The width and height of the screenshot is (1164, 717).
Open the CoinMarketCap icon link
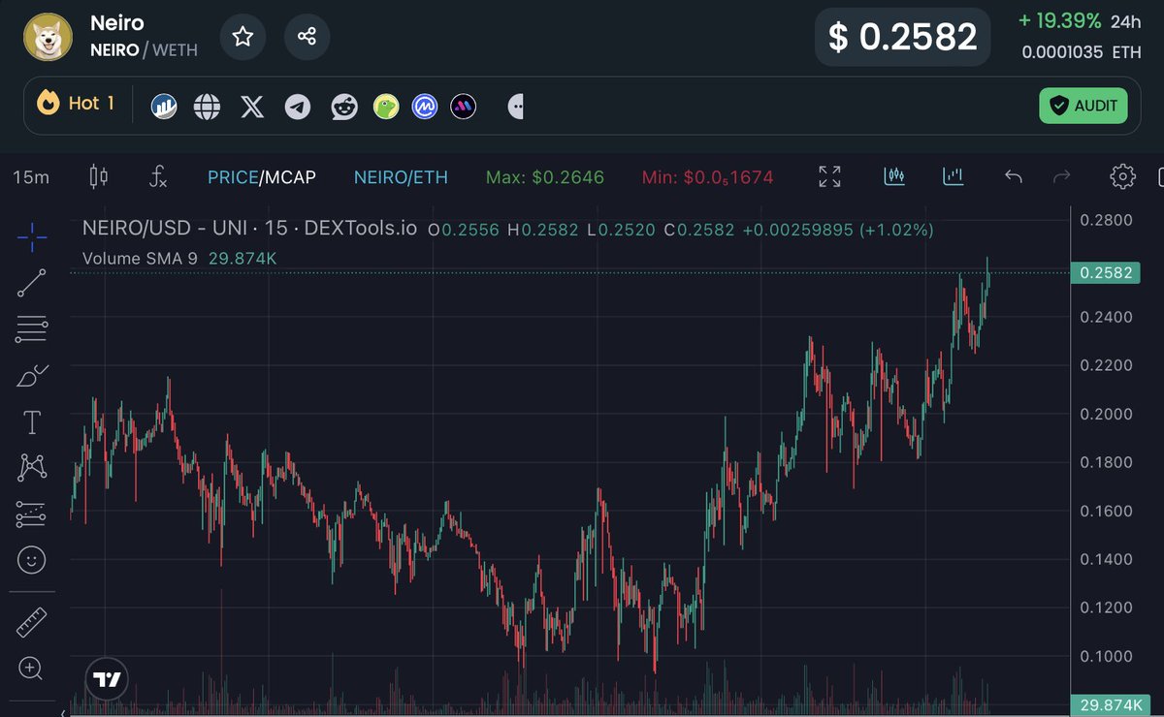tap(425, 106)
